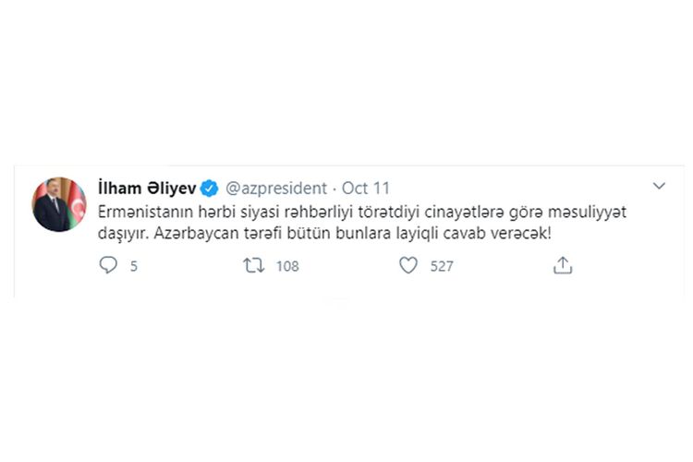The height and width of the screenshot is (462, 693).
Task: Click the blue verified badge
Action: [x=209, y=188]
